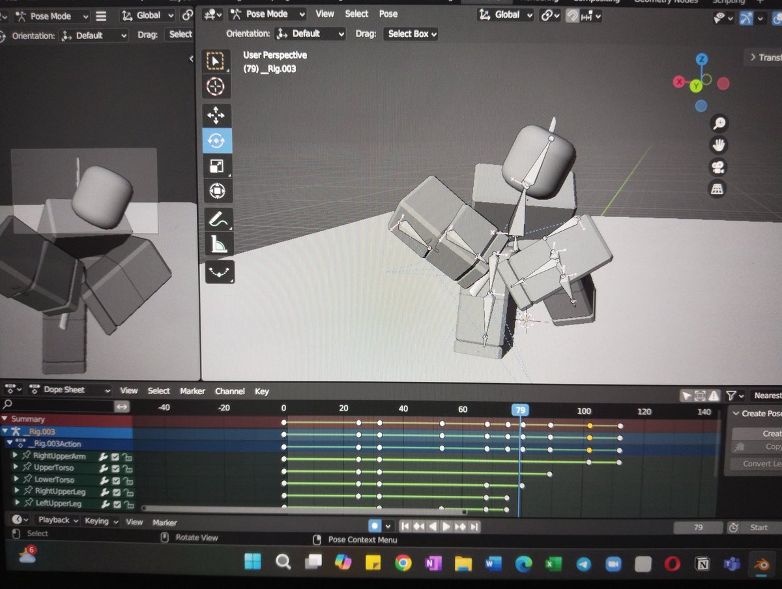This screenshot has width=782, height=589.
Task: Select the Move tool in viewport toolbar
Action: point(219,114)
